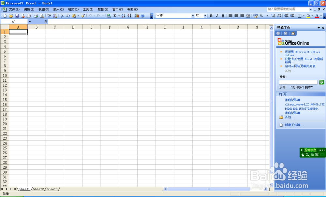The image size is (326, 197).
Task: Save the workbook with the floppy icon
Action: [17, 16]
